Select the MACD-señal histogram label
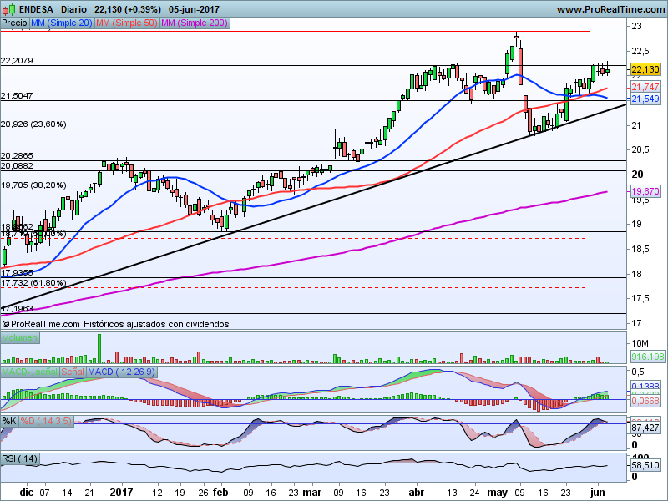The width and height of the screenshot is (668, 501). click(30, 370)
